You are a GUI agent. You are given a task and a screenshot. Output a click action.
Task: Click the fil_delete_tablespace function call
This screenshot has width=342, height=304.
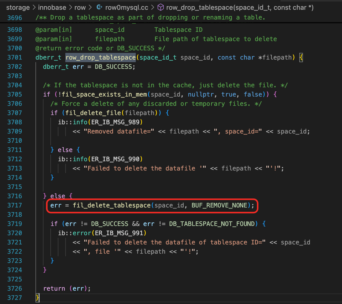112,205
